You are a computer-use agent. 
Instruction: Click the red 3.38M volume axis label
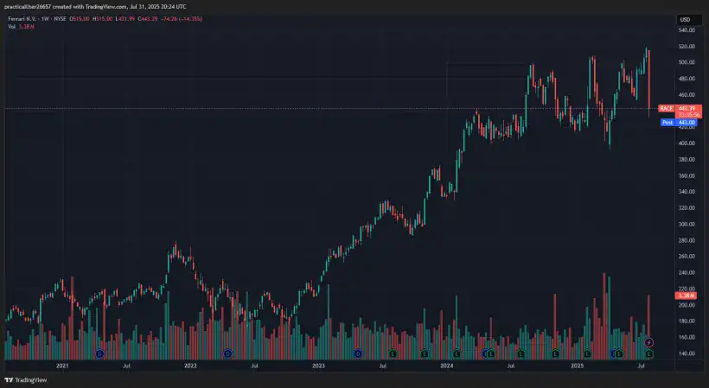[689, 296]
